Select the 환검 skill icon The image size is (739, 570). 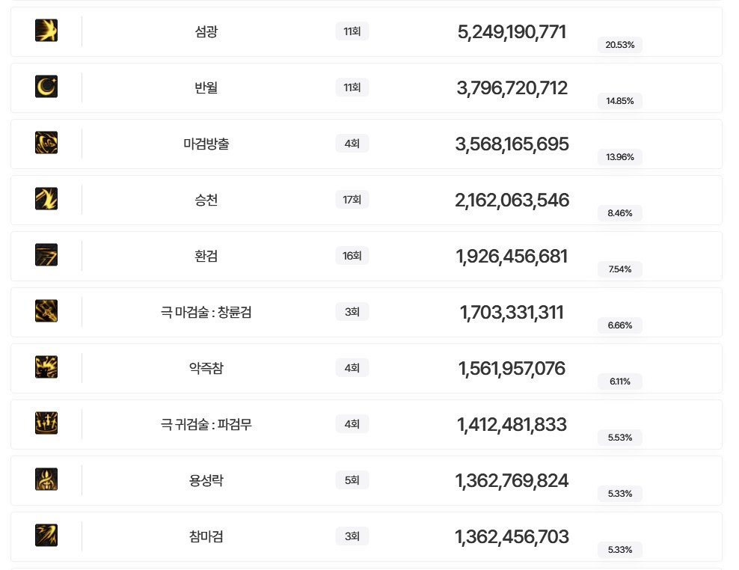(46, 255)
